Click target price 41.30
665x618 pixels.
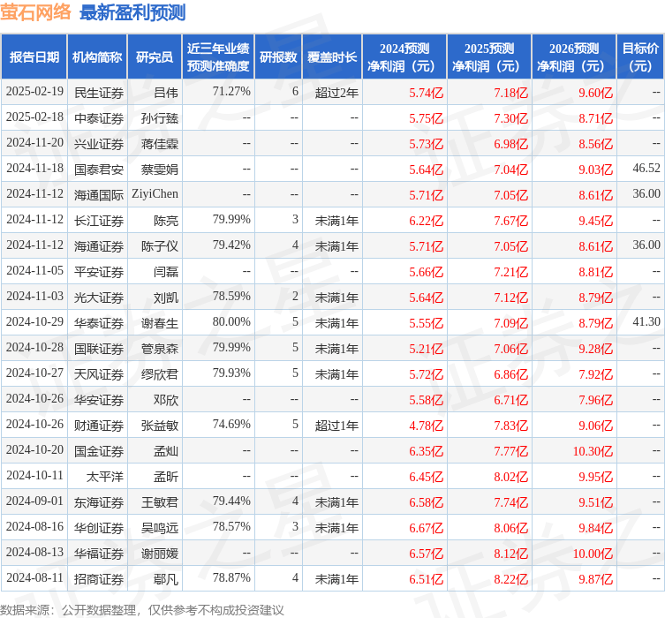pyautogui.click(x=646, y=321)
